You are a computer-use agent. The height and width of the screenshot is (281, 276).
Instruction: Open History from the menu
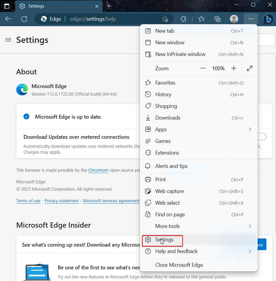click(163, 94)
